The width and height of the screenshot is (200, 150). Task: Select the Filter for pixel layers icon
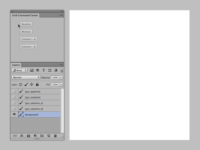click(x=32, y=70)
